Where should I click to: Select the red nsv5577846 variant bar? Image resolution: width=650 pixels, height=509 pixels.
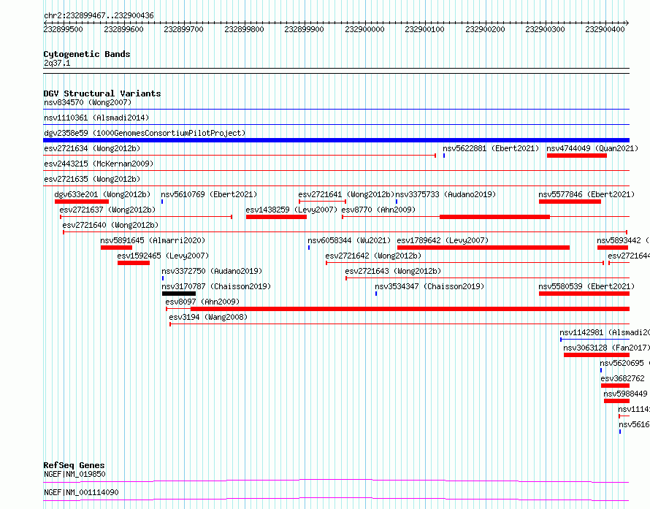570,202
